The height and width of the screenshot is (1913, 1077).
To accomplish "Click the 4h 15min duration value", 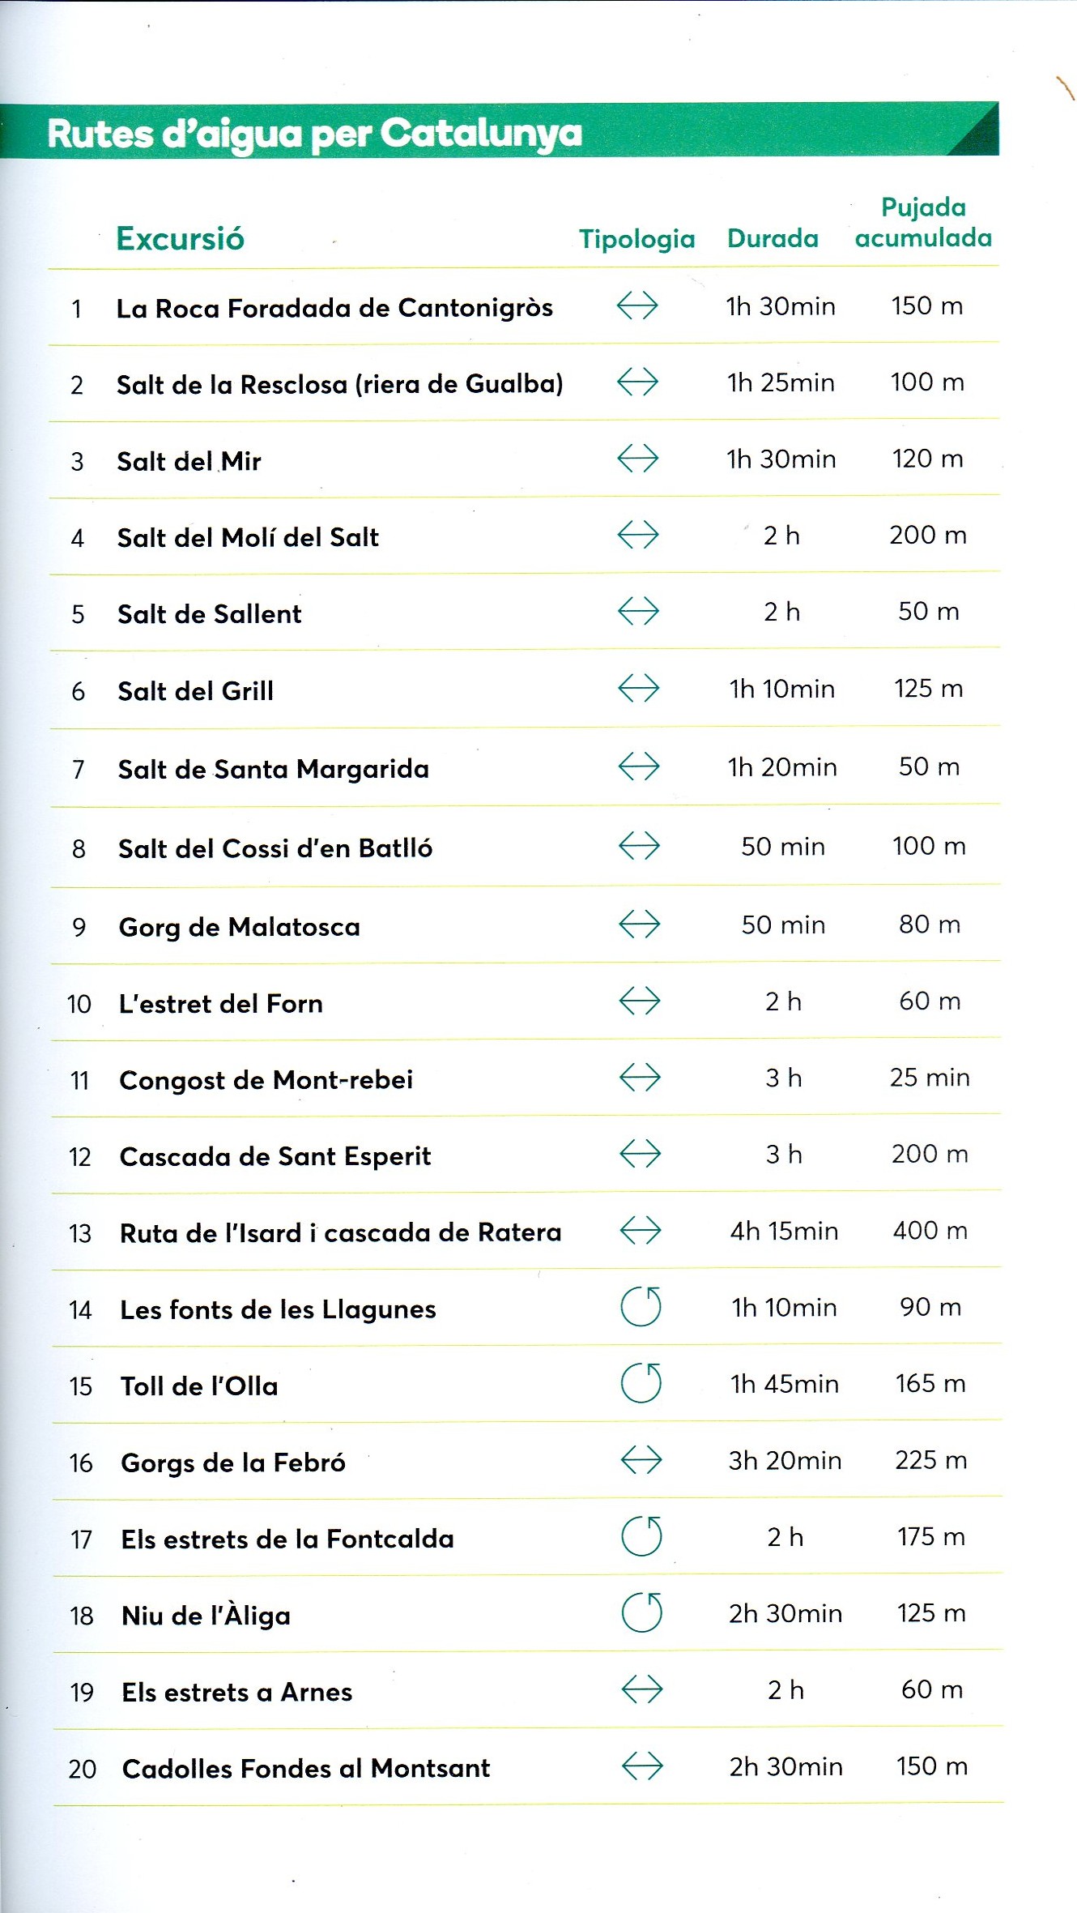I will (784, 1232).
